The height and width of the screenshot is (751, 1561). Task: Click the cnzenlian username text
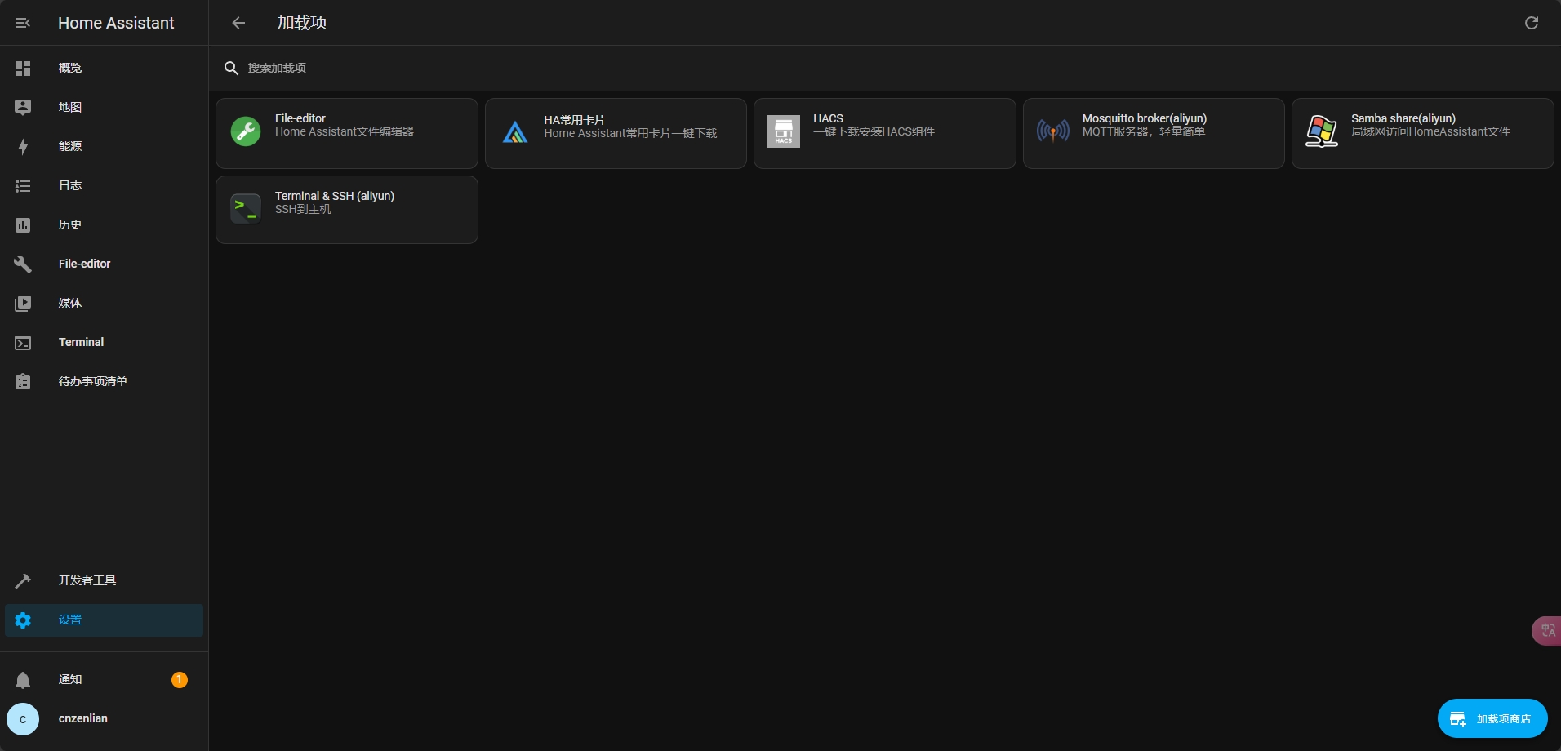[83, 718]
